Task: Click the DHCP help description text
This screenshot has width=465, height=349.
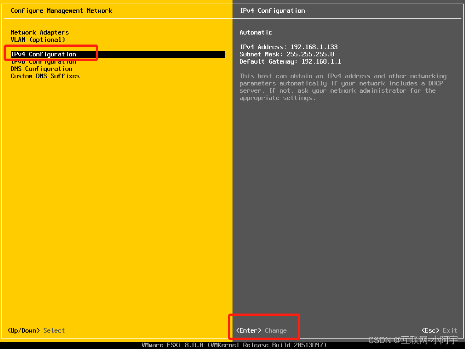Action: click(x=343, y=87)
